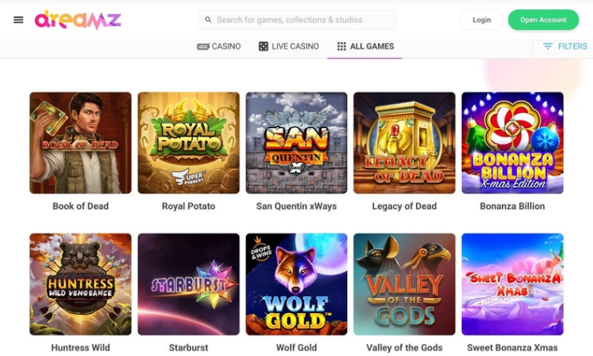This screenshot has width=593, height=356.
Task: Click the All Games grid icon
Action: click(x=342, y=47)
